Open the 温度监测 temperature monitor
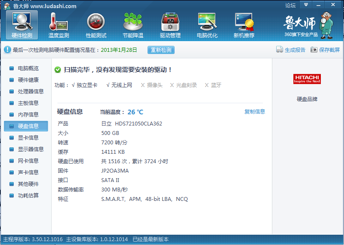 pyautogui.click(x=59, y=25)
